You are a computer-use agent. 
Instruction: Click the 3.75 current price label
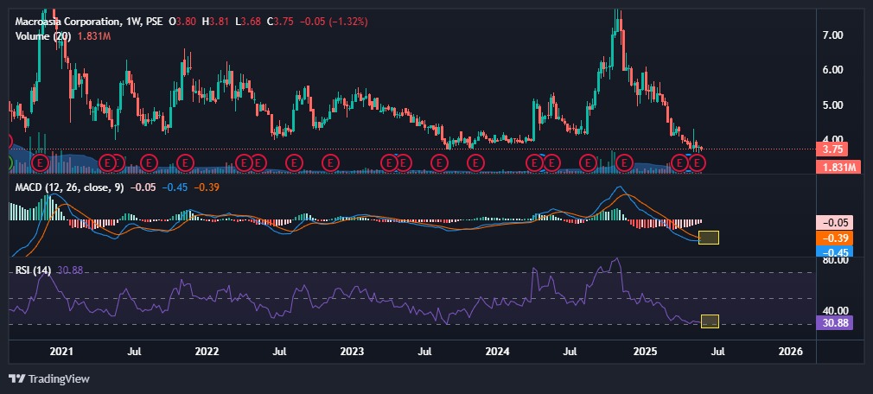point(835,149)
